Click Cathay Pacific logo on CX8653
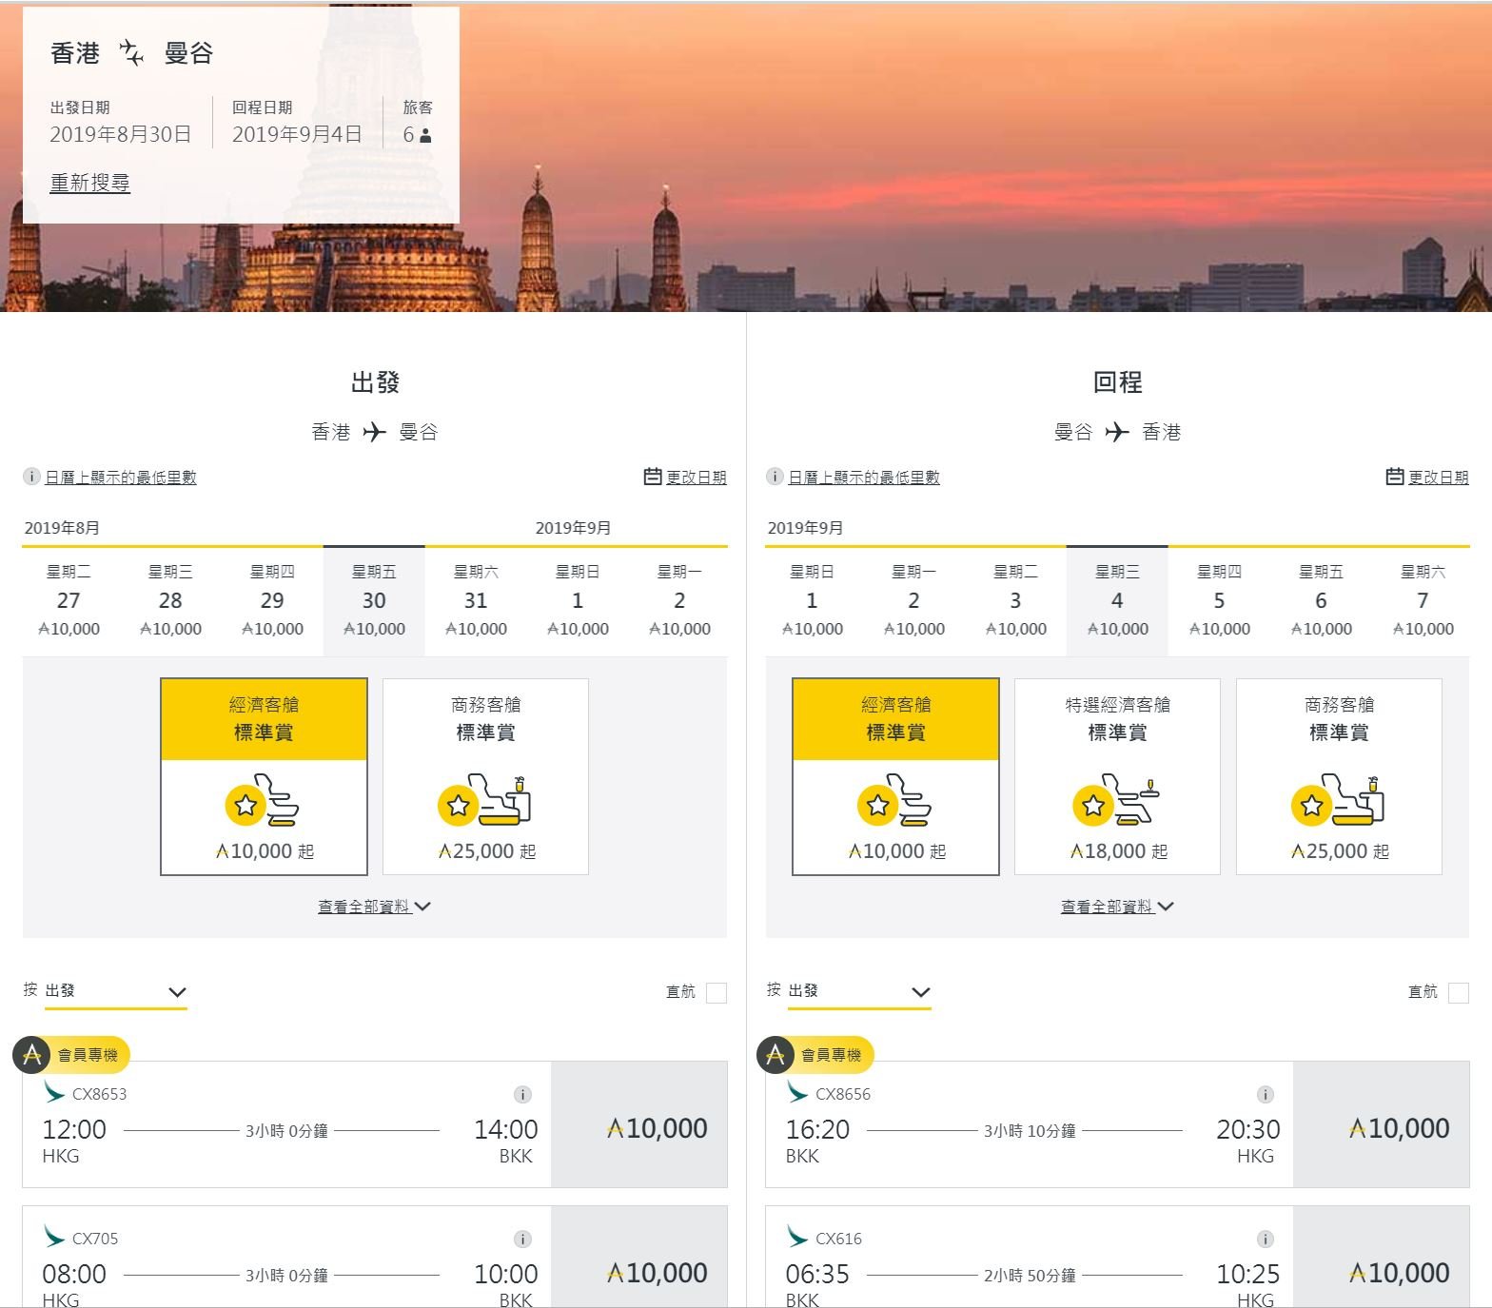Viewport: 1492px width, 1308px height. click(x=54, y=1092)
